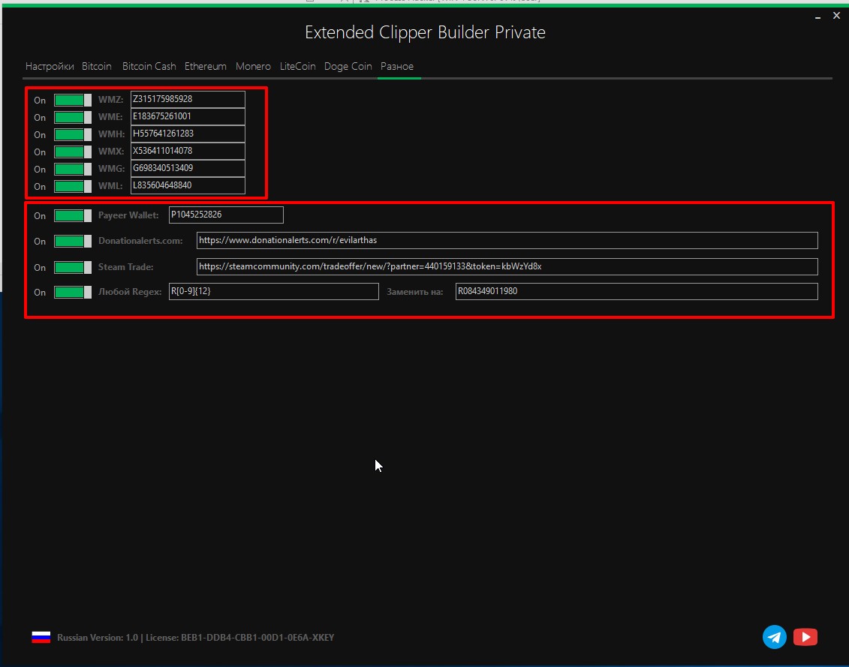The image size is (849, 667).
Task: Disable the Любой Regex toggle
Action: [73, 292]
